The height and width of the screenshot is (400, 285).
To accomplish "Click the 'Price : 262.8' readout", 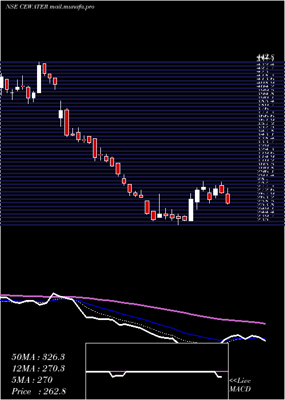I will tap(39, 391).
